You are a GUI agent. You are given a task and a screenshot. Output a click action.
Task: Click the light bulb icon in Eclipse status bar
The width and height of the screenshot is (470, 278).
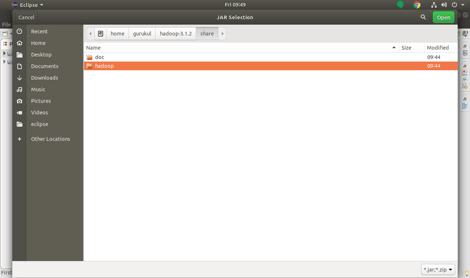[467, 273]
